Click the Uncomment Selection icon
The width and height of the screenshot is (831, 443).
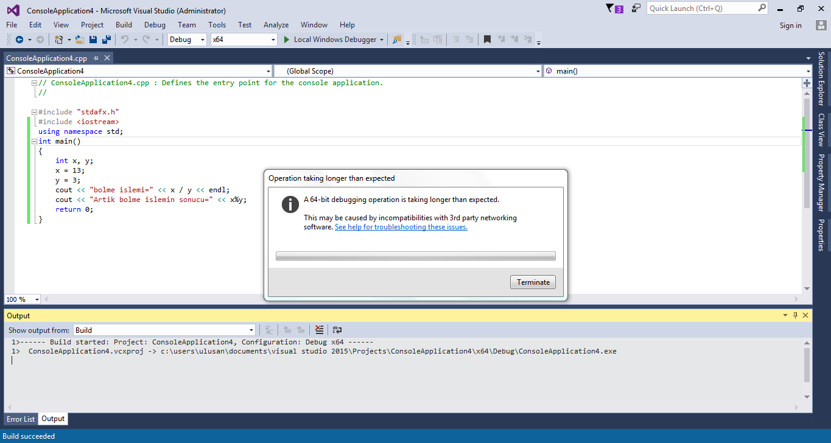469,40
